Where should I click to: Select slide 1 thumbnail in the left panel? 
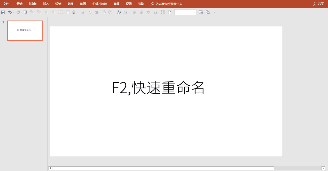25,31
